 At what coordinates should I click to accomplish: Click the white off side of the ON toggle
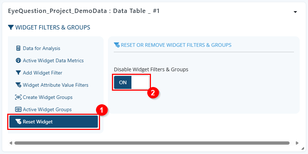[140, 82]
